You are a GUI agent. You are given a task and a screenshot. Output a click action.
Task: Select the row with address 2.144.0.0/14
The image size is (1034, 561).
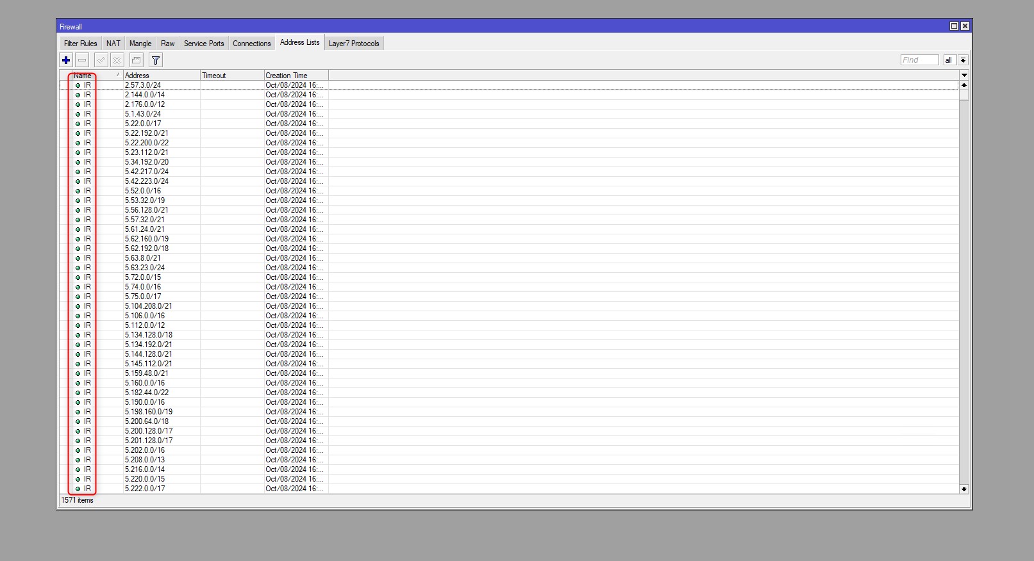coord(510,95)
